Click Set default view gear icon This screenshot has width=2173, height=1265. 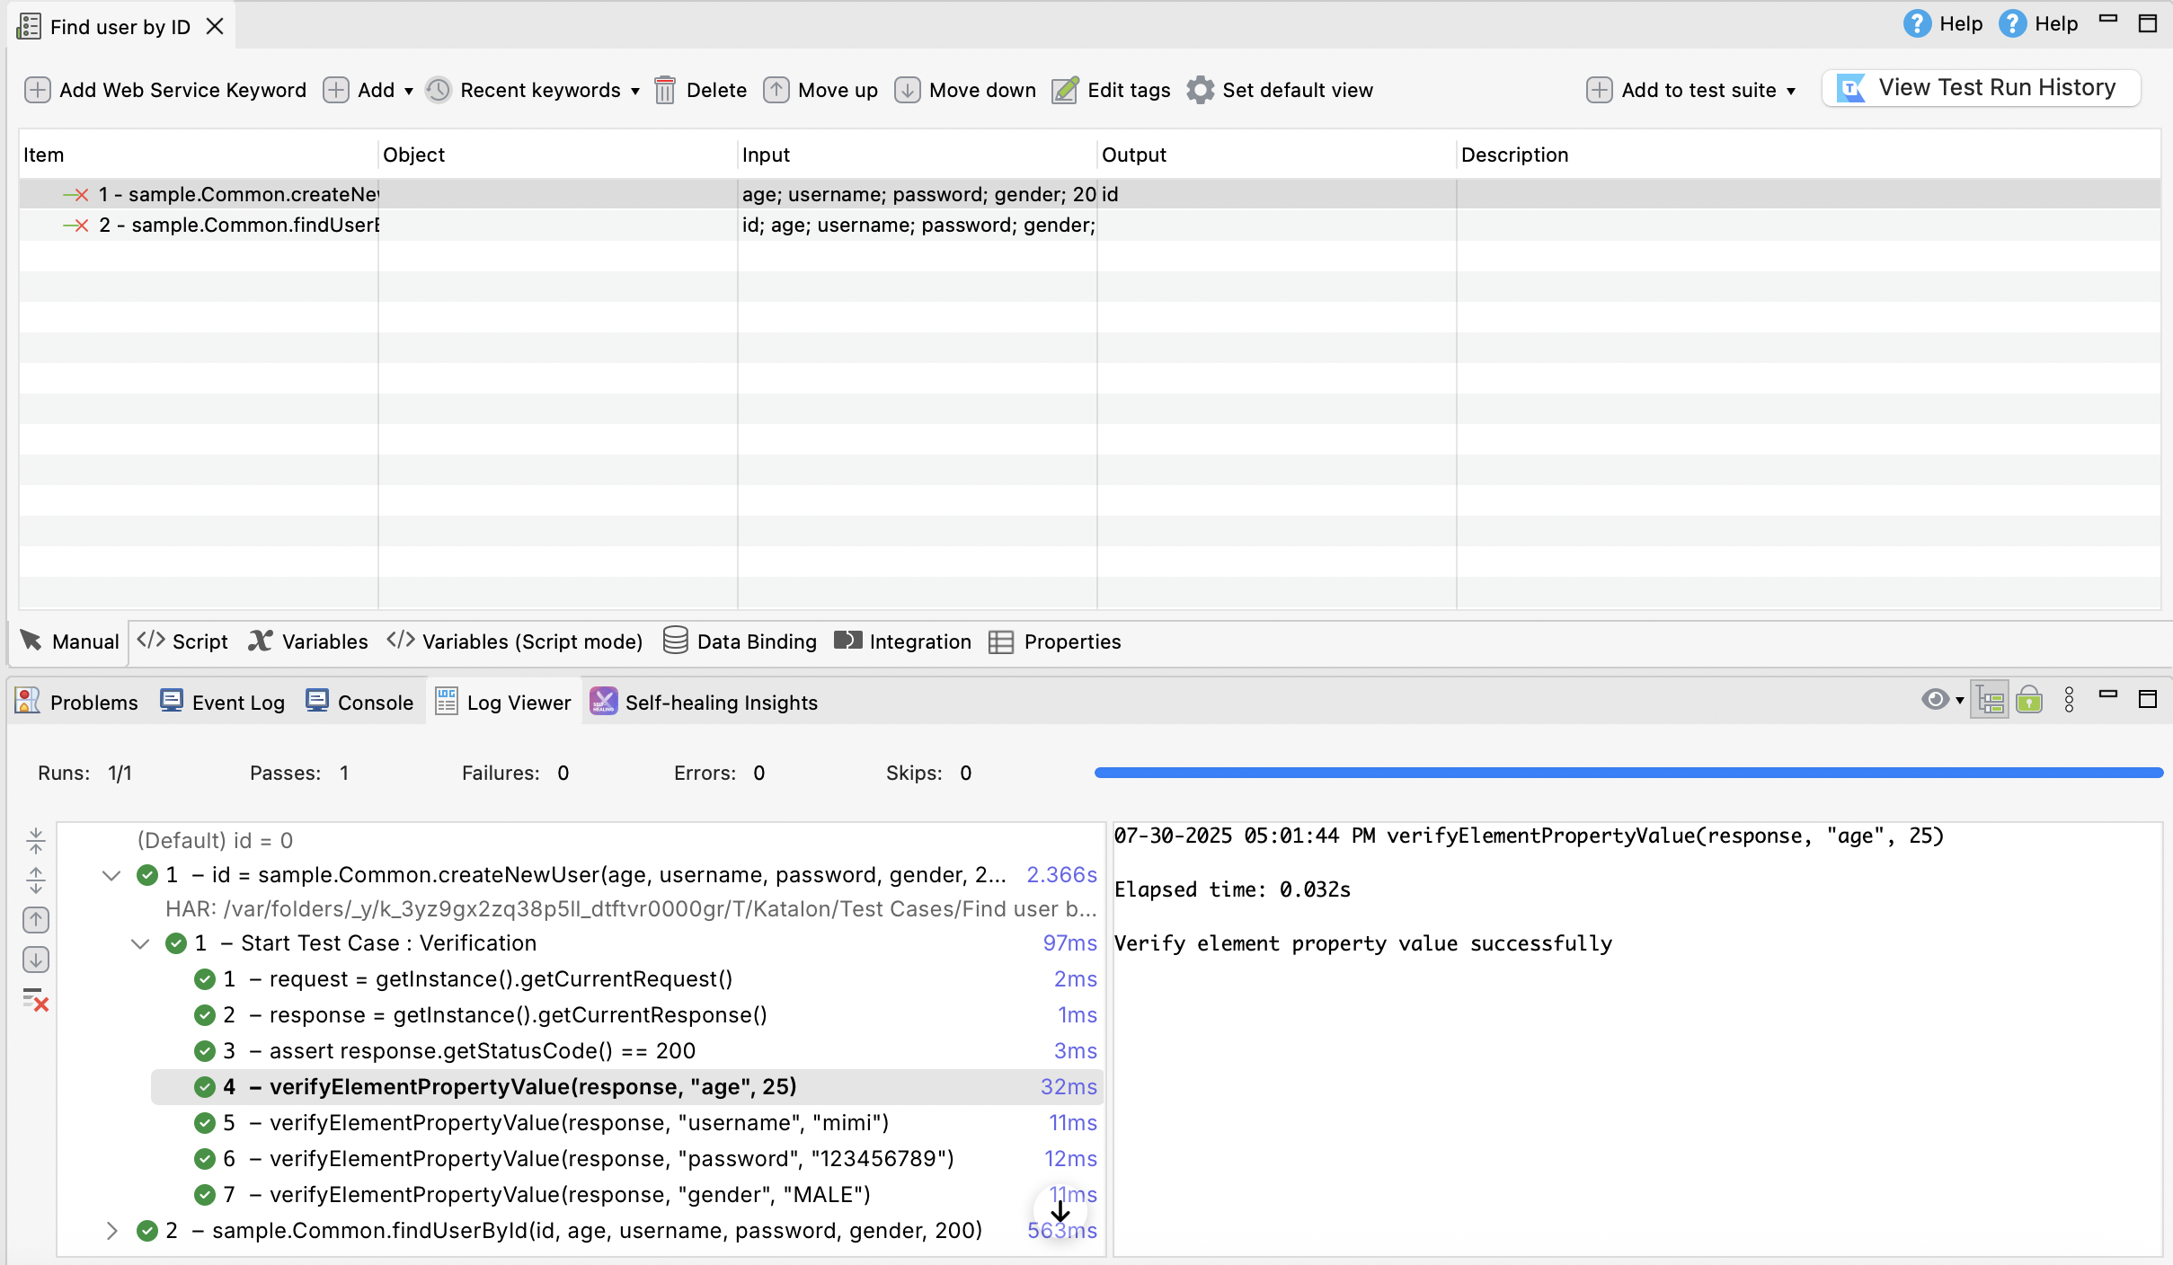1200,90
